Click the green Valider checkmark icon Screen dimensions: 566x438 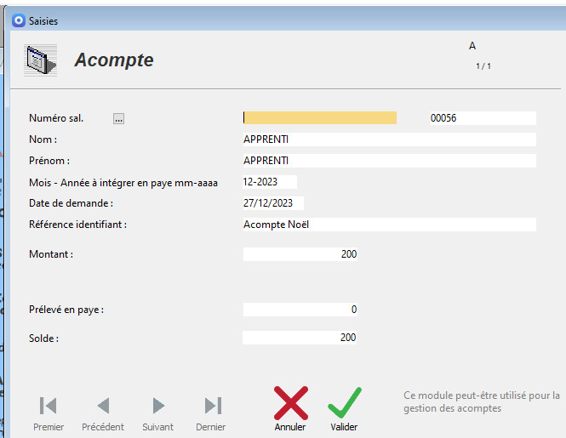(345, 402)
